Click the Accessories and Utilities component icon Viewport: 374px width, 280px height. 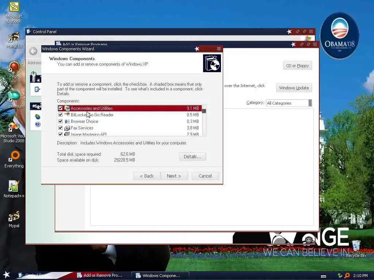67,108
